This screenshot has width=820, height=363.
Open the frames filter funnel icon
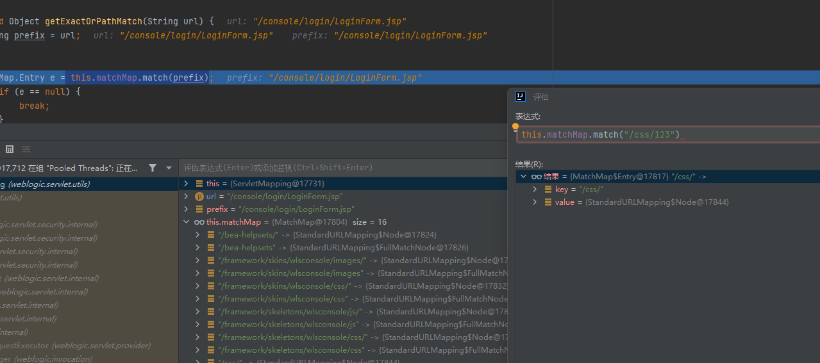153,168
